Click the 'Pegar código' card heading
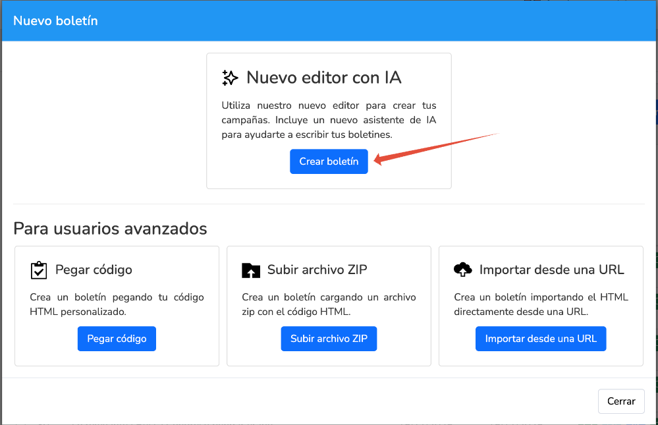Viewport: 658px width, 425px height. (x=94, y=269)
